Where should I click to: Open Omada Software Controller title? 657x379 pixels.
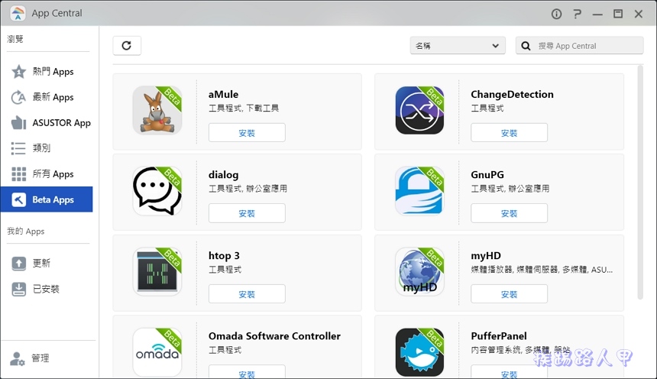click(274, 336)
